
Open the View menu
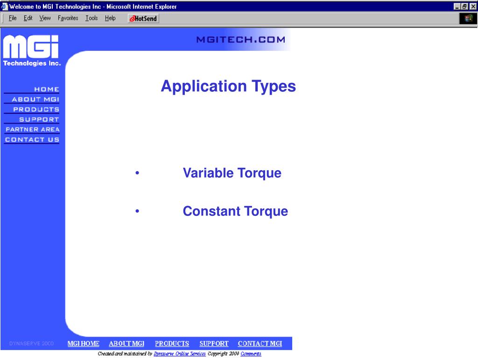(45, 18)
